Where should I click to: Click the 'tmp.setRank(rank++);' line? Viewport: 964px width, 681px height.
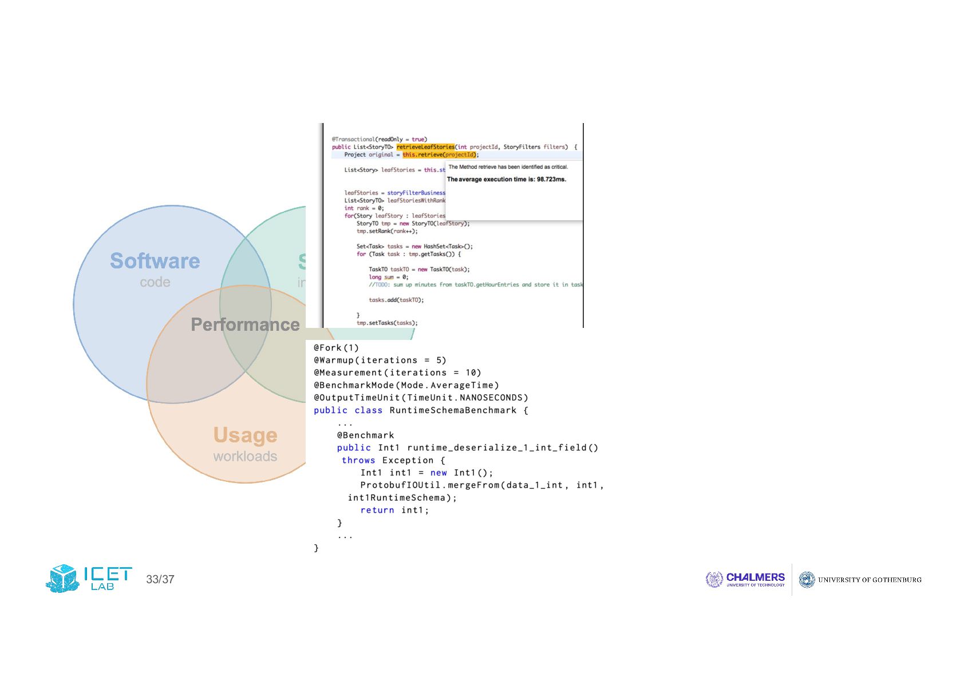pyautogui.click(x=388, y=231)
